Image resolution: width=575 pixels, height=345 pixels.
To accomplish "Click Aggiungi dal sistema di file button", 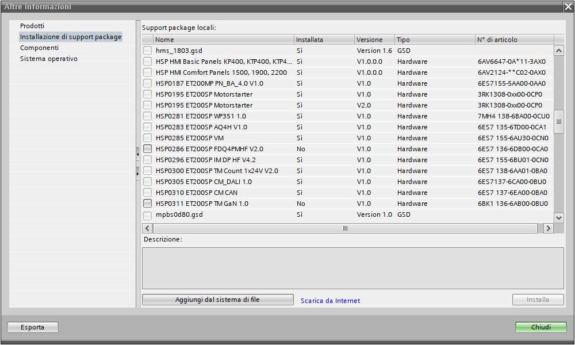I will click(x=218, y=300).
